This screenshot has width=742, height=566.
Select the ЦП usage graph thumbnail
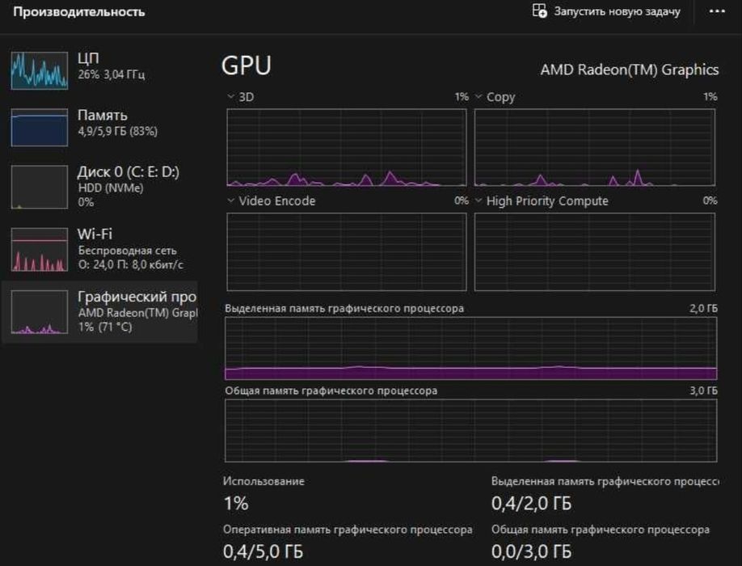[40, 70]
